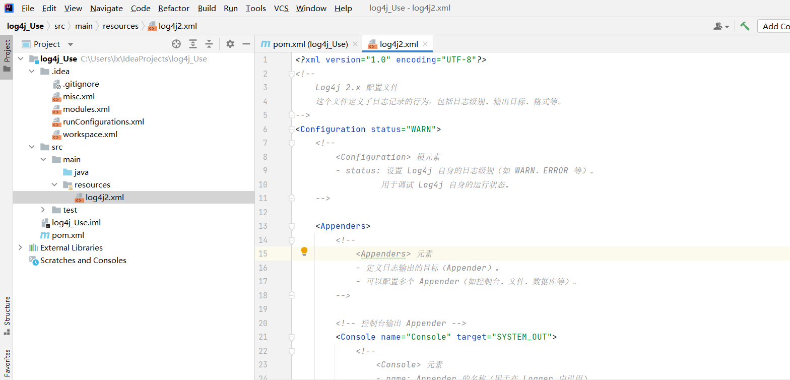
Task: Click the Build project hammer icon
Action: pos(745,26)
